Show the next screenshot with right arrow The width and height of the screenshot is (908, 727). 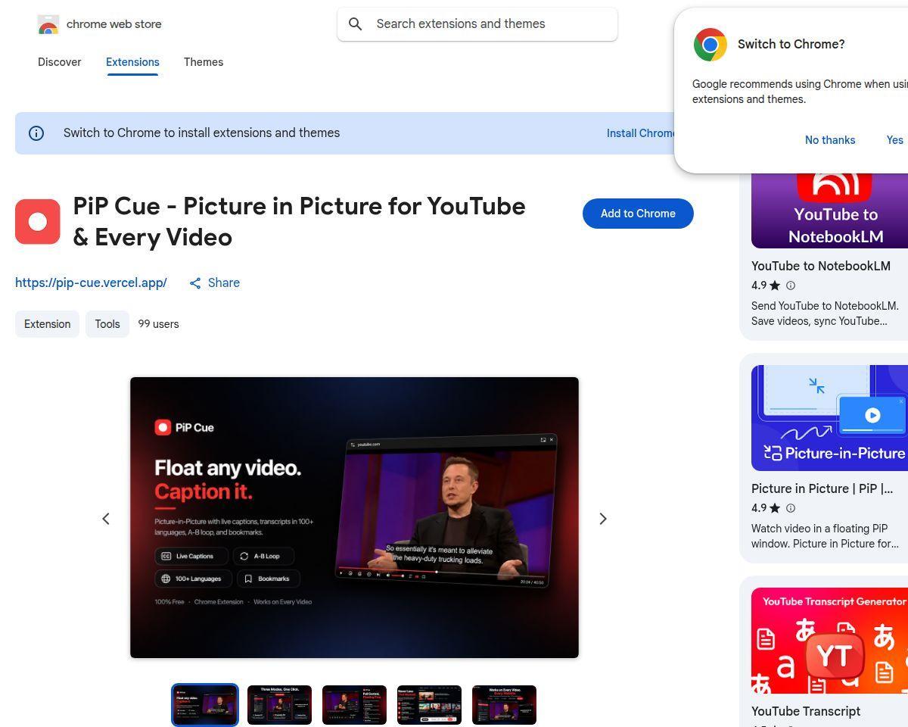(603, 519)
